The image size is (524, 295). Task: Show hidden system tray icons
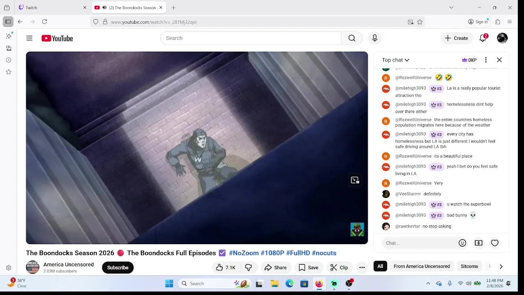[428, 284]
